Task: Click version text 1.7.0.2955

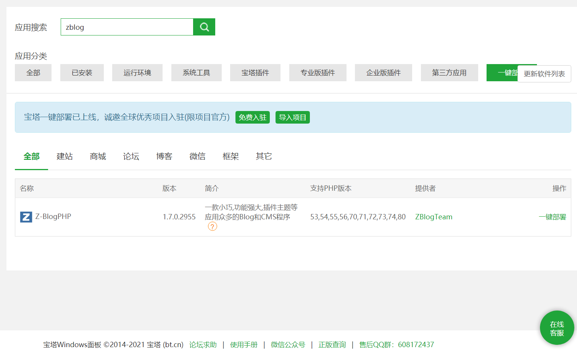Action: click(179, 217)
